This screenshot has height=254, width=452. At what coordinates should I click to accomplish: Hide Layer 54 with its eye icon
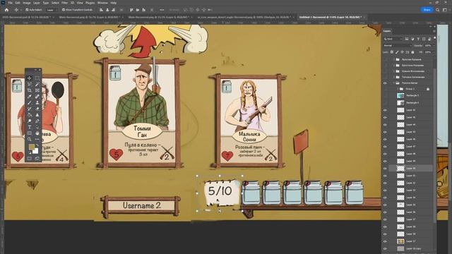(x=385, y=198)
